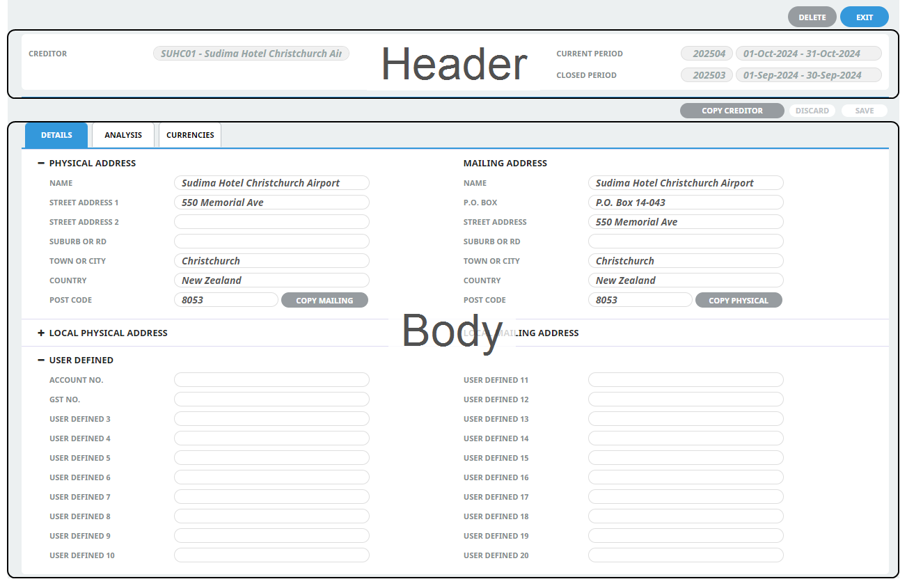This screenshot has width=907, height=586.
Task: Click physical Street Address 2 field
Action: pyautogui.click(x=271, y=222)
